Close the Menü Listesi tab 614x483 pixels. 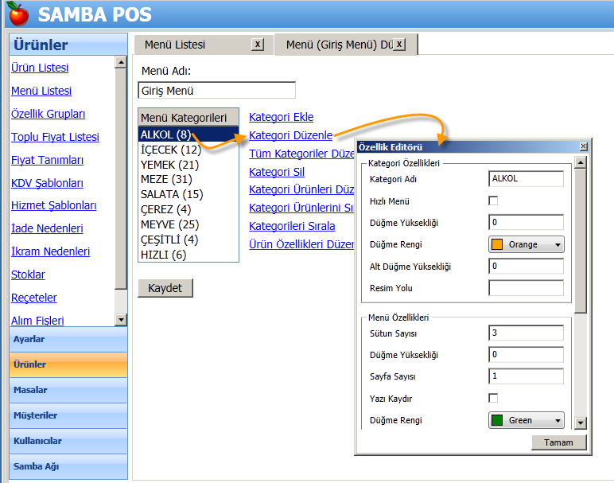(257, 45)
